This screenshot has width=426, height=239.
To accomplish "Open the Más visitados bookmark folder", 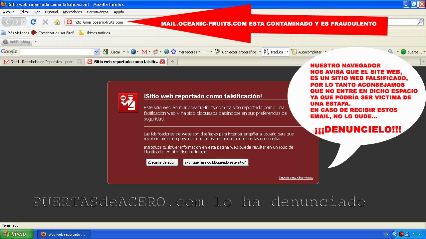I will click(x=15, y=33).
